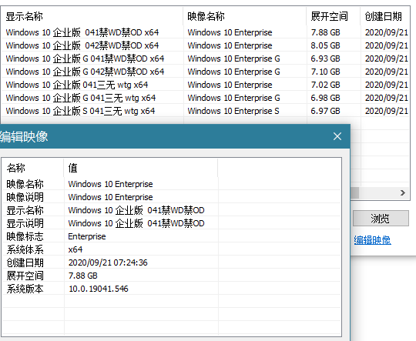
Task: Click the 10.0.19041.546 version value
Action: pyautogui.click(x=99, y=289)
